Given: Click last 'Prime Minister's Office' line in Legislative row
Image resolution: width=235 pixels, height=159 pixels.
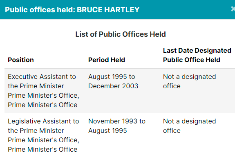Looking at the screenshot, I should (43, 150).
